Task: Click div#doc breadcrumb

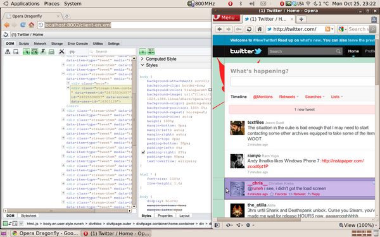Action: (94, 224)
